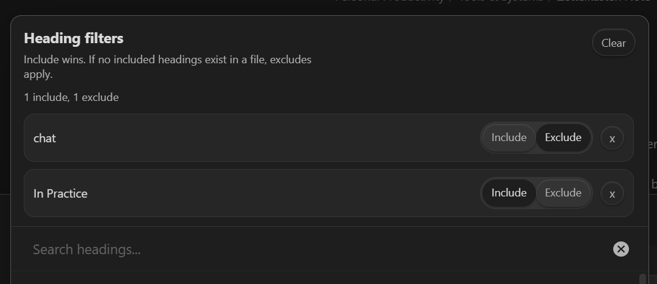The width and height of the screenshot is (657, 284).
Task: Click the headings list scrollbar
Action: pyautogui.click(x=642, y=279)
